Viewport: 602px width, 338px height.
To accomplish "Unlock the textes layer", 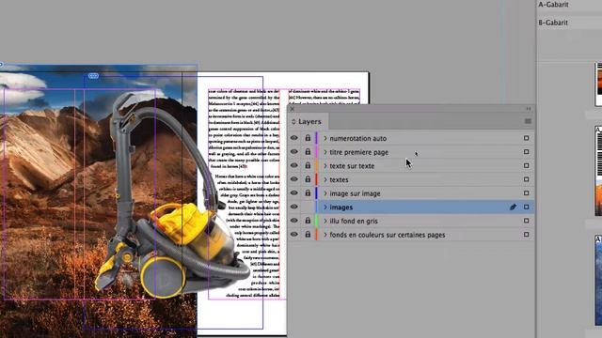I will 308,179.
